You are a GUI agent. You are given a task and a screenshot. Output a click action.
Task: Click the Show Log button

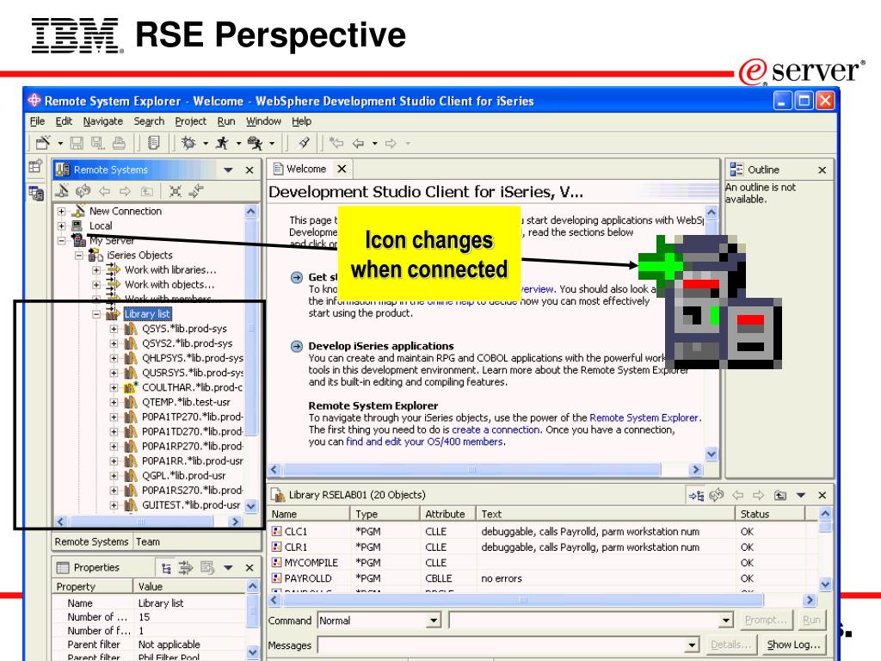[793, 645]
